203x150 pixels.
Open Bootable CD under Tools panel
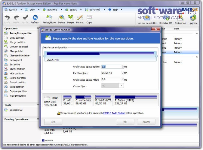point(13,110)
